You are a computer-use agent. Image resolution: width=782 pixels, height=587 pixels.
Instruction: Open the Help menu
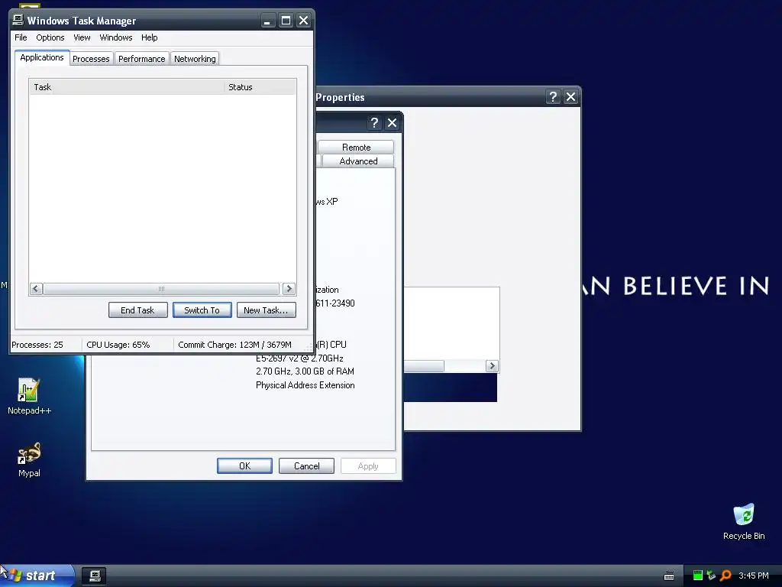(149, 37)
